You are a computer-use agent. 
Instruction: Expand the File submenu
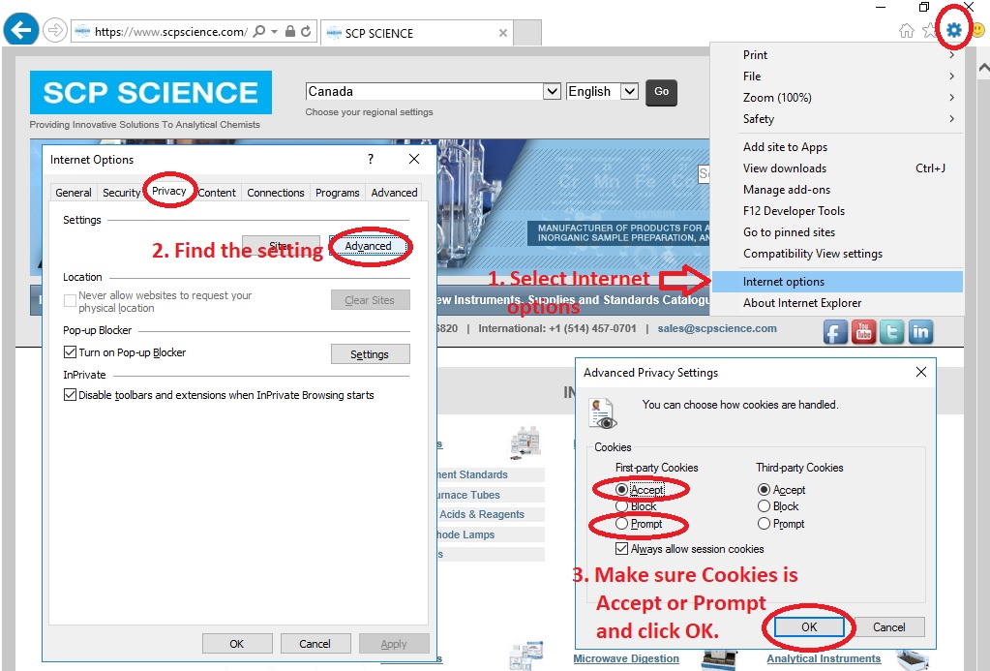tap(837, 76)
